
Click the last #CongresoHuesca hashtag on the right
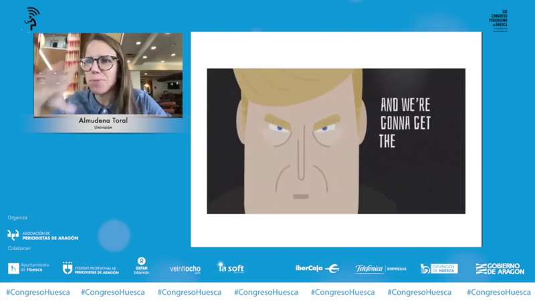click(498, 292)
